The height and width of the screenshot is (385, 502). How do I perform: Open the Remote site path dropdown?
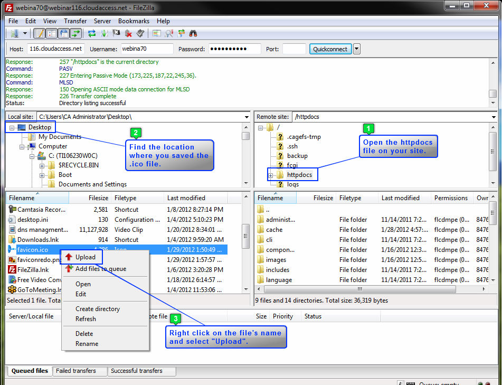tap(494, 117)
